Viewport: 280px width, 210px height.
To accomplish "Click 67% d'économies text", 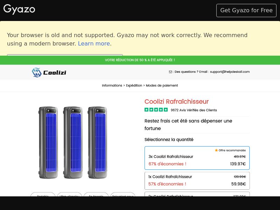I will pyautogui.click(x=167, y=164).
